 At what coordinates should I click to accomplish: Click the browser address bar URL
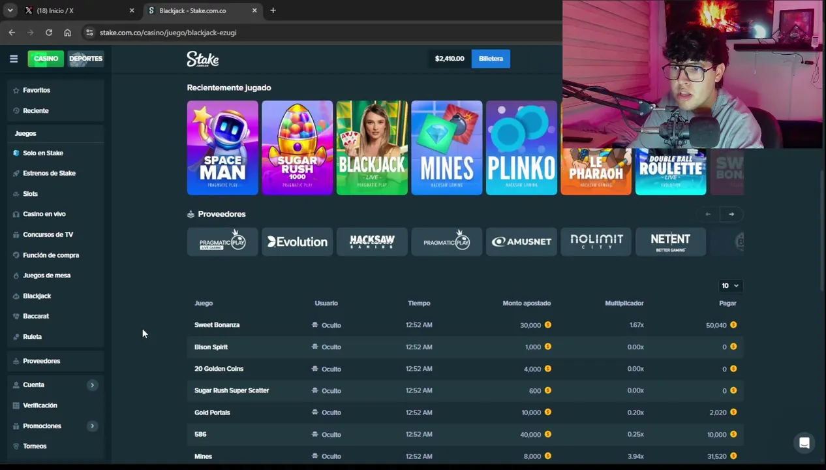168,32
